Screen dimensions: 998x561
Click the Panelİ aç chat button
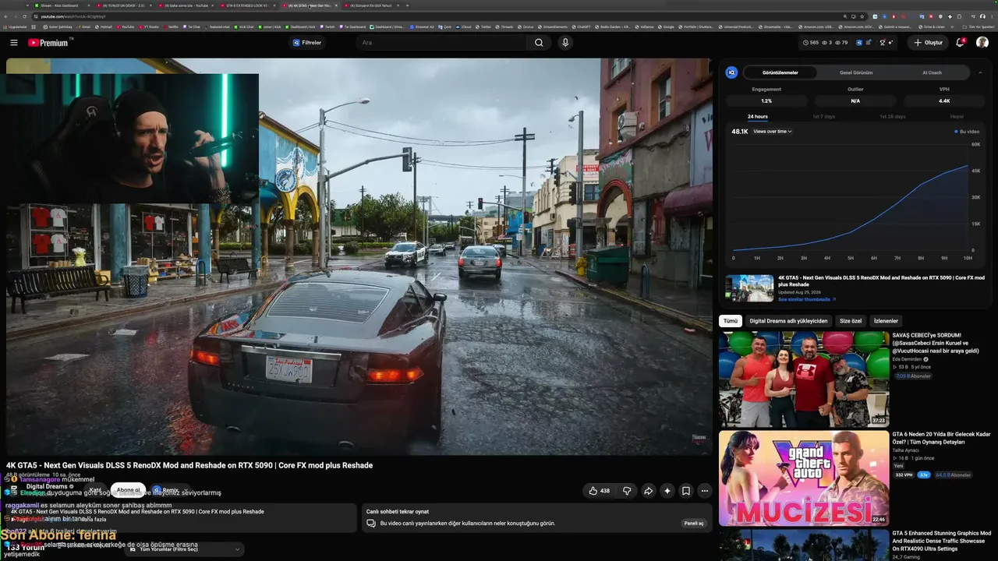pyautogui.click(x=694, y=524)
